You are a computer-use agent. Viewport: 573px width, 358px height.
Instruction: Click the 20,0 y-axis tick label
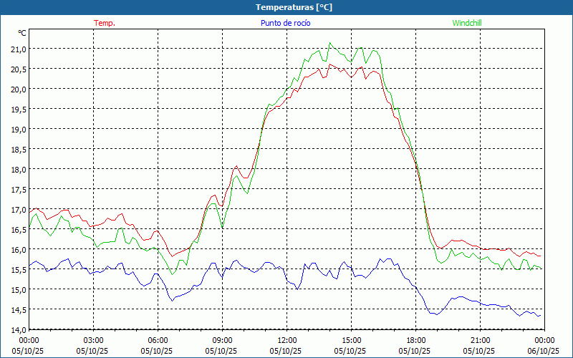[17, 89]
